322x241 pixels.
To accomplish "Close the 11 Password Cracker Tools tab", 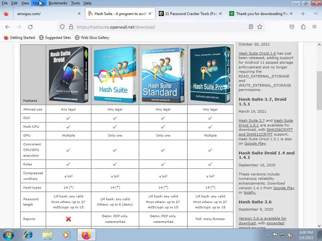I will [x=220, y=13].
